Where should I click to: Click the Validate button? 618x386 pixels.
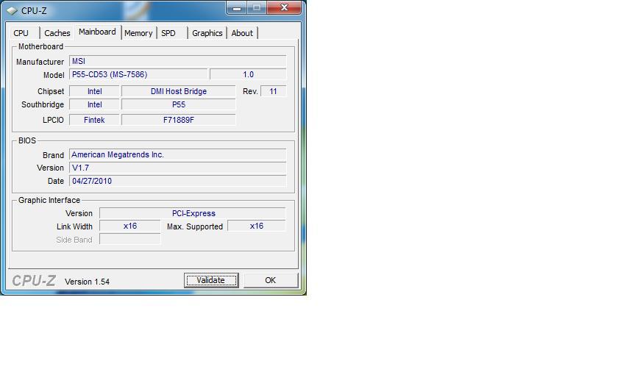coord(211,280)
